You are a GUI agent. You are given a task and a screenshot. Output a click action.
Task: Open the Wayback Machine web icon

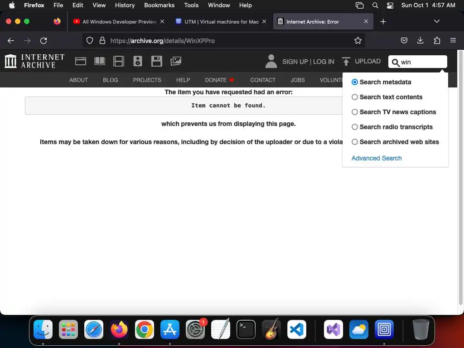81,61
